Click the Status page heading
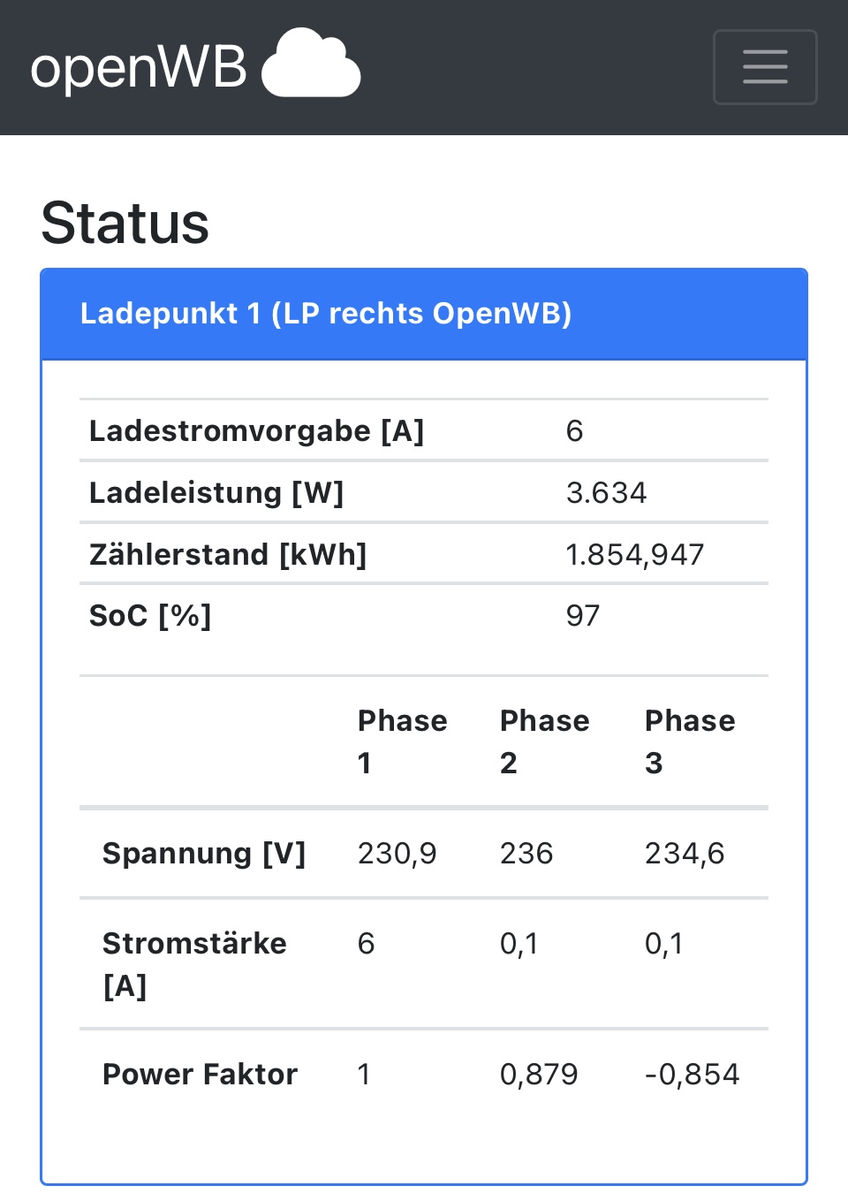The image size is (848, 1201). pyautogui.click(x=125, y=223)
